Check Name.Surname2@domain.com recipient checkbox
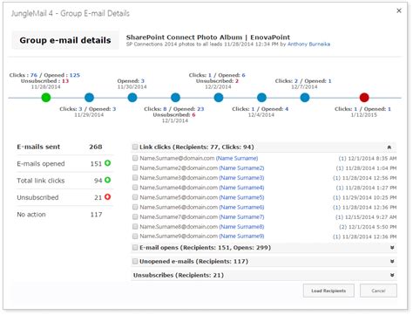The image size is (413, 315). (x=135, y=168)
